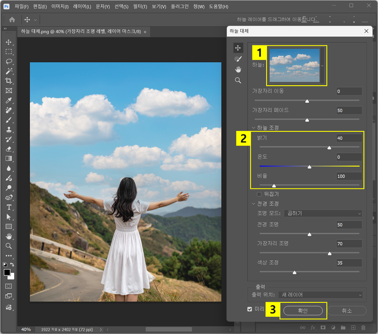Click the 밝기 brightness slider handle
The image size is (378, 334).
(x=329, y=148)
